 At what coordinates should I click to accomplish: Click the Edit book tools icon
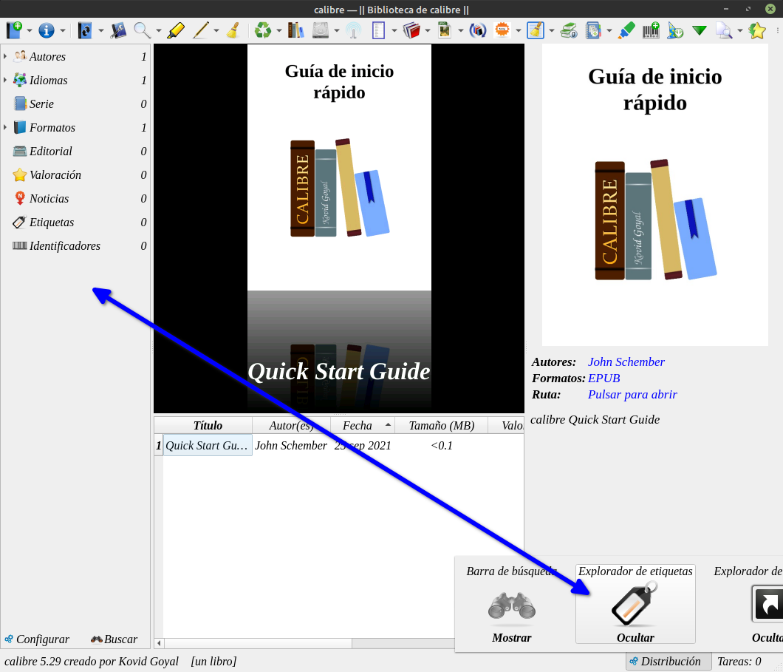coord(118,30)
